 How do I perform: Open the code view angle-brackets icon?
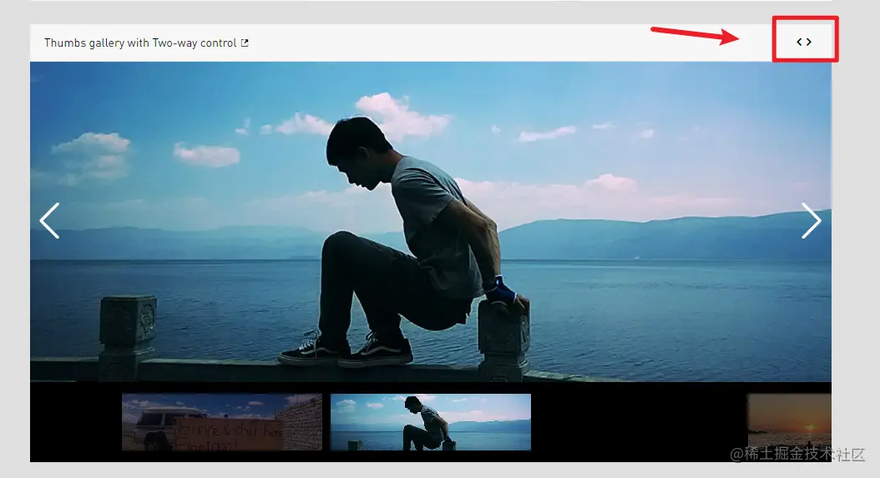coord(804,42)
